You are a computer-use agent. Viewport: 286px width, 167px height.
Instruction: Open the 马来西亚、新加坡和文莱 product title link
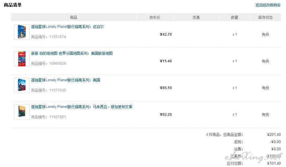coord(82,107)
